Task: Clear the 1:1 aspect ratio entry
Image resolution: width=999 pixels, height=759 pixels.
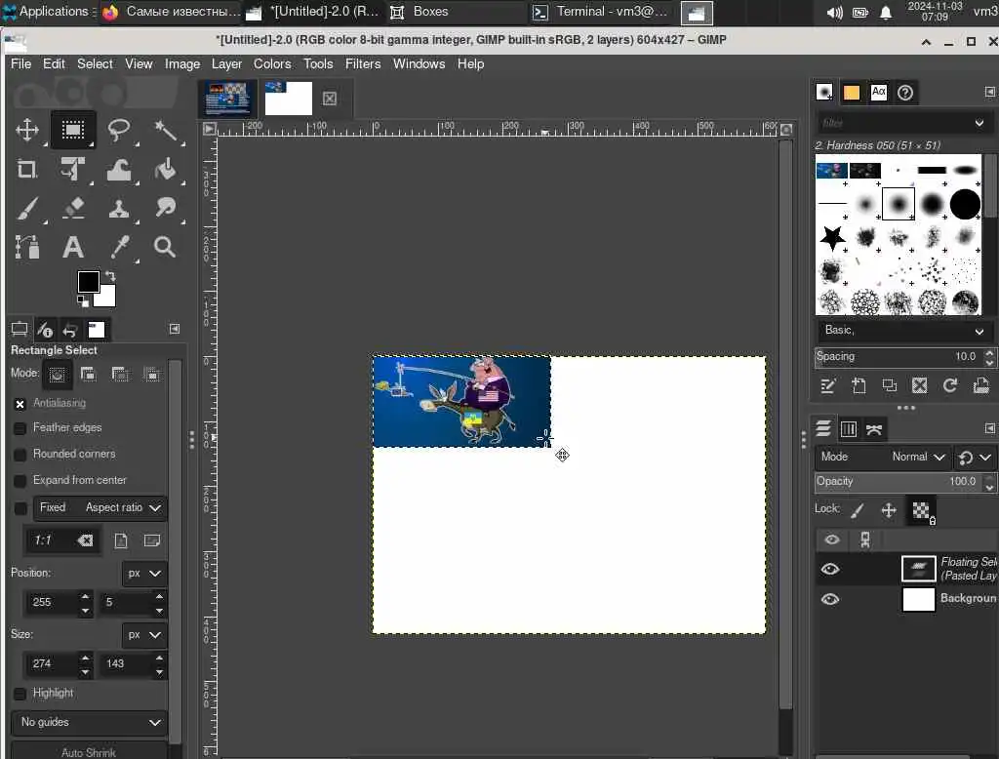Action: pos(85,541)
